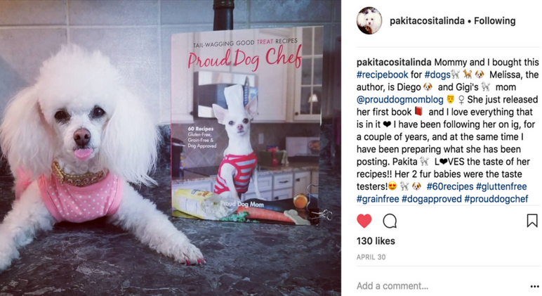Open the comment speech bubble icon
542x296 pixels.
pyautogui.click(x=390, y=221)
